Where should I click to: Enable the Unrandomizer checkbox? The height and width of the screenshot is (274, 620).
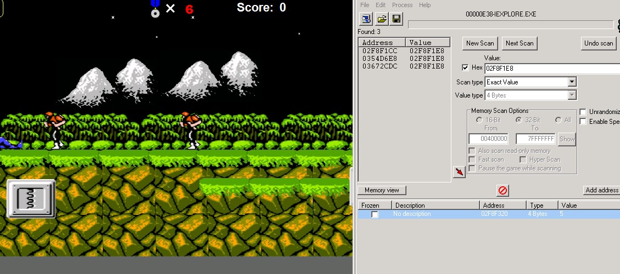pos(583,112)
